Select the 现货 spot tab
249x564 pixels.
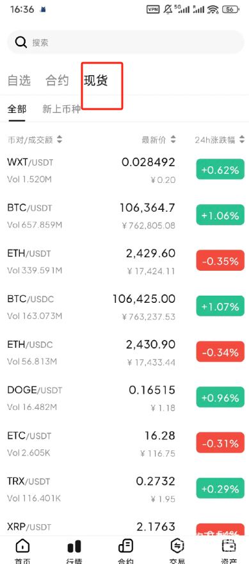point(96,81)
